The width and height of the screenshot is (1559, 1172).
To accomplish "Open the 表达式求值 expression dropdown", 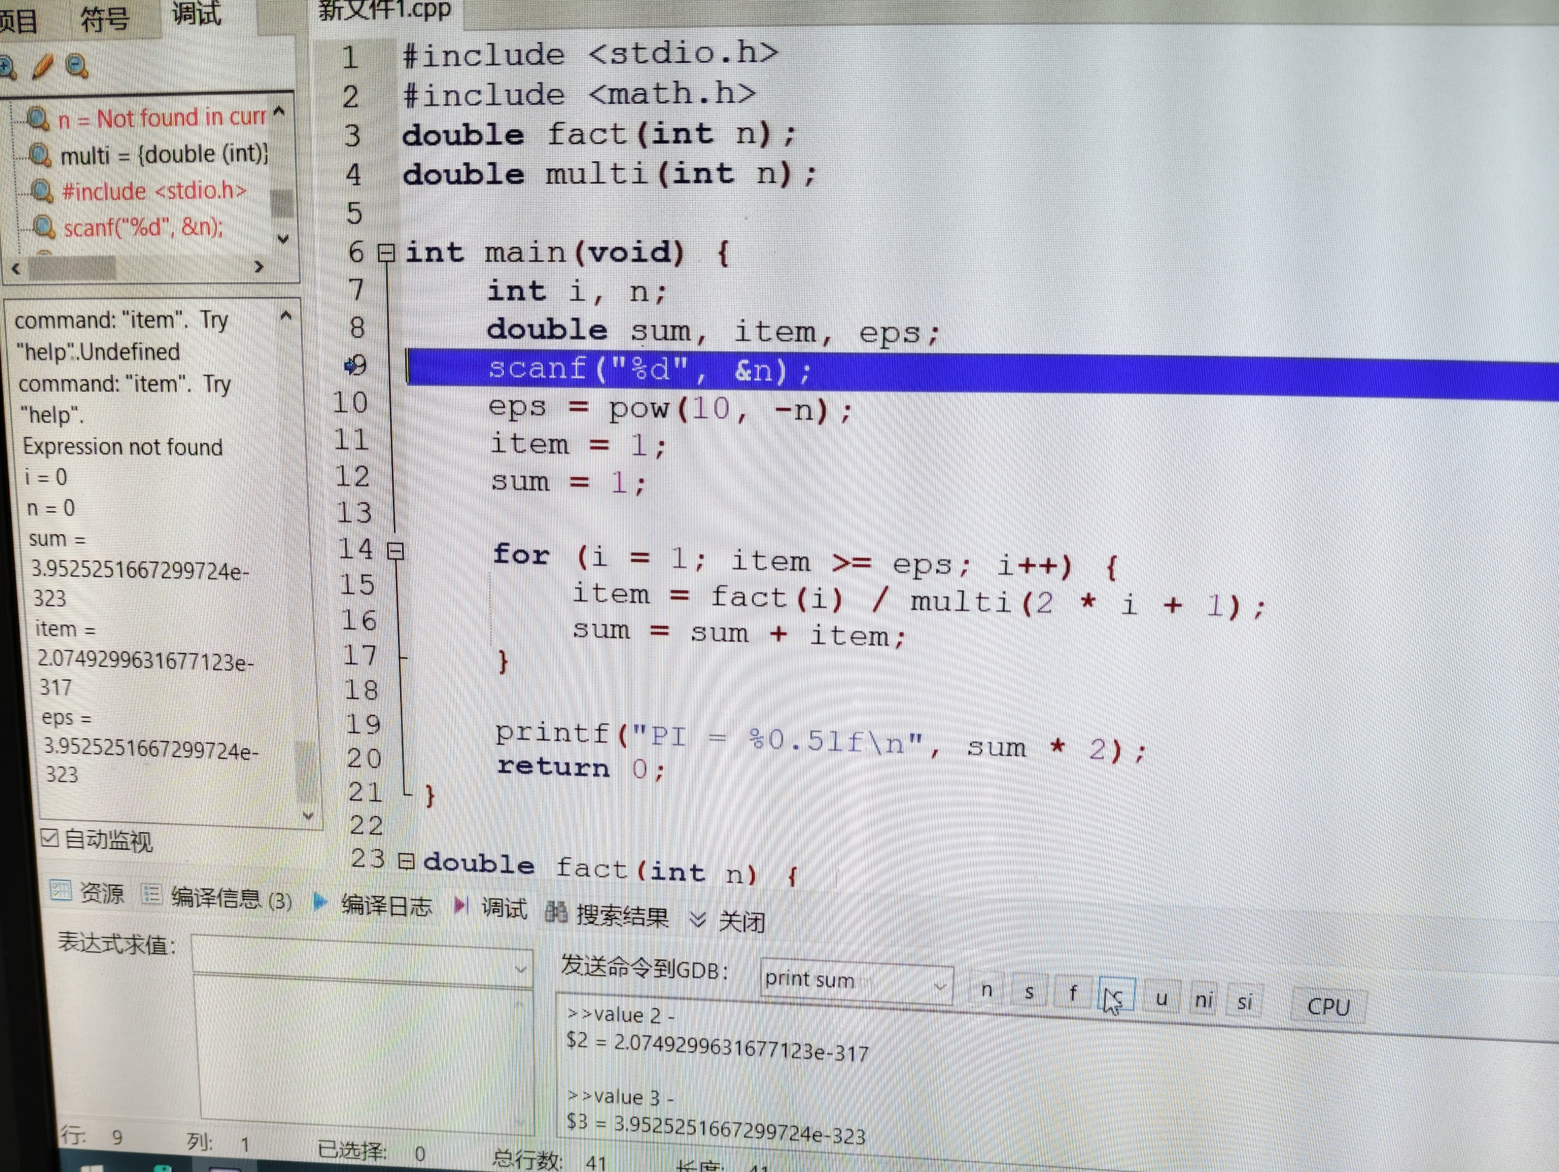I will [x=520, y=969].
